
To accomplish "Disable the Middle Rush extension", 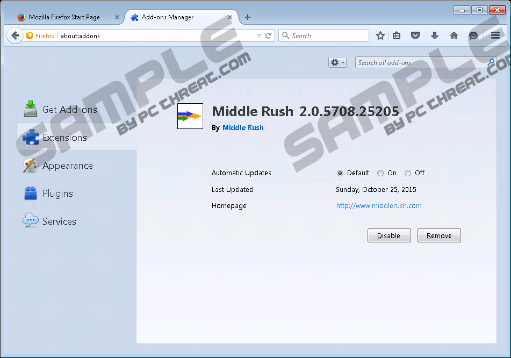I will [x=388, y=236].
